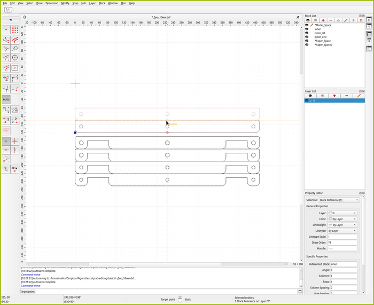Edit block with the pencil icon
Viewport: 374px width, 305px height.
click(346, 20)
